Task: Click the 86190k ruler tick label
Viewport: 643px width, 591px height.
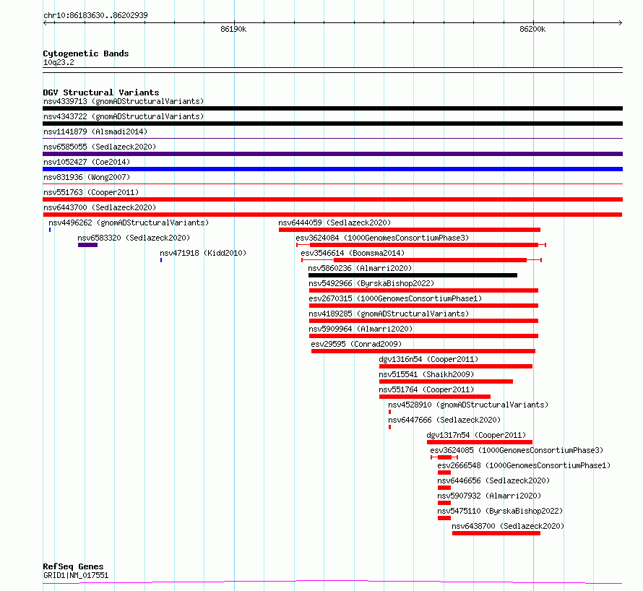Action: (x=233, y=29)
